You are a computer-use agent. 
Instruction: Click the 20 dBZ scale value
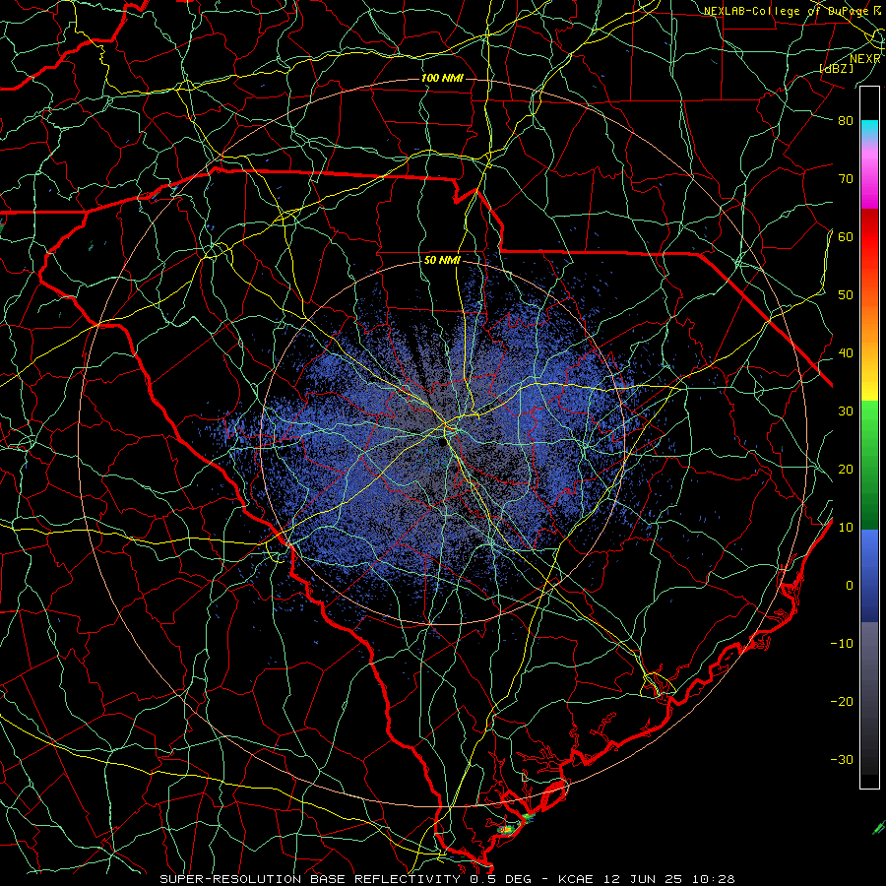[x=846, y=470]
